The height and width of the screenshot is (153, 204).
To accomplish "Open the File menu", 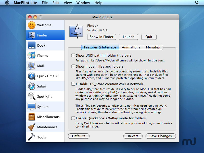I will (45, 3).
